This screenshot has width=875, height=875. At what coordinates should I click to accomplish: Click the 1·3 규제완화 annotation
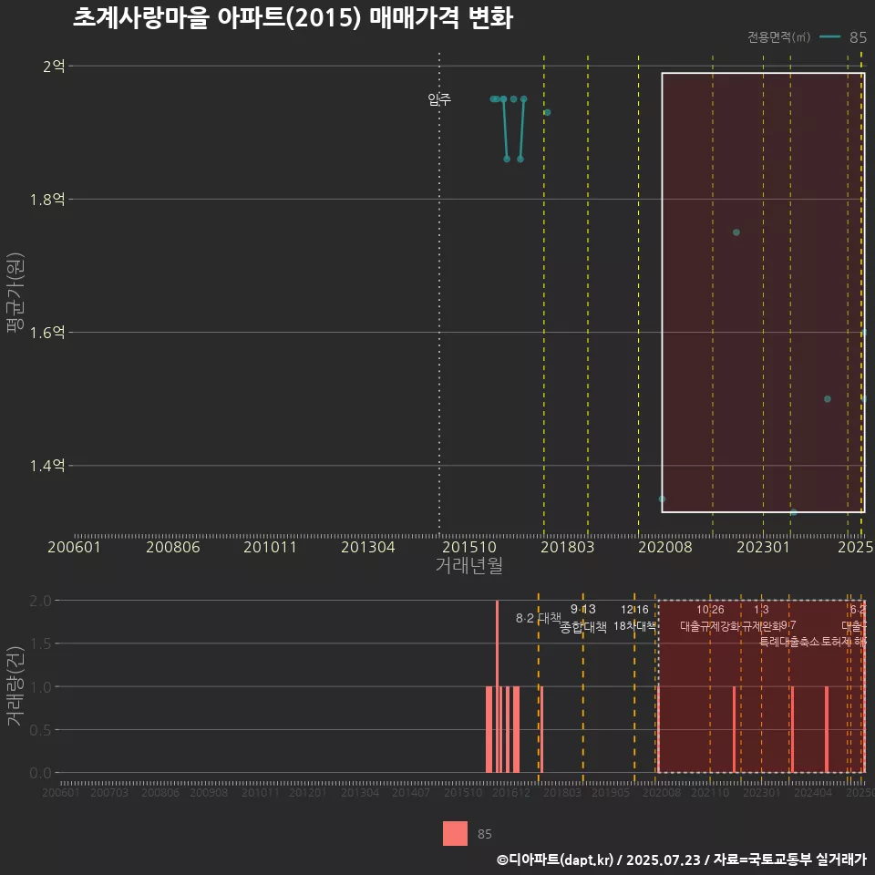pyautogui.click(x=761, y=618)
